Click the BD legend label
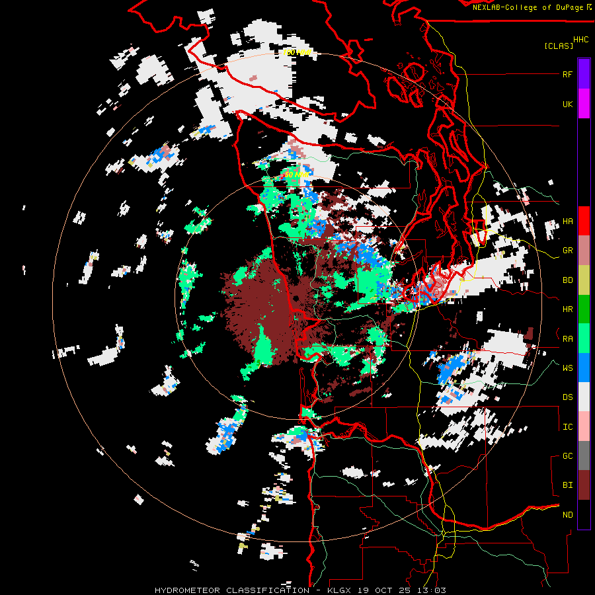This screenshot has height=595, width=595. coord(568,280)
